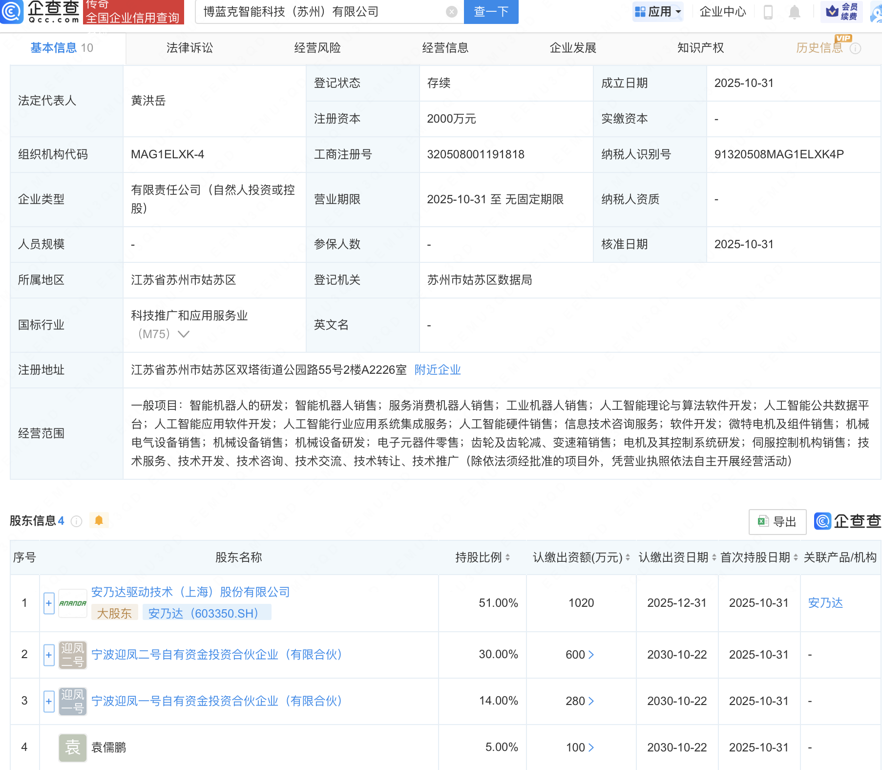This screenshot has height=770, width=882.
Task: Click the ANANDA shareholder logo thumbnail
Action: (x=73, y=603)
